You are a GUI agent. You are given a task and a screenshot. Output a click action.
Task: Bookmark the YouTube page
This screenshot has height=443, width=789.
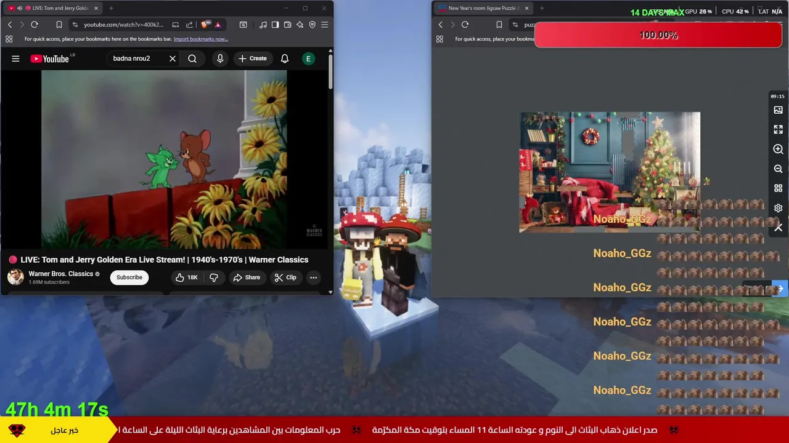click(59, 25)
